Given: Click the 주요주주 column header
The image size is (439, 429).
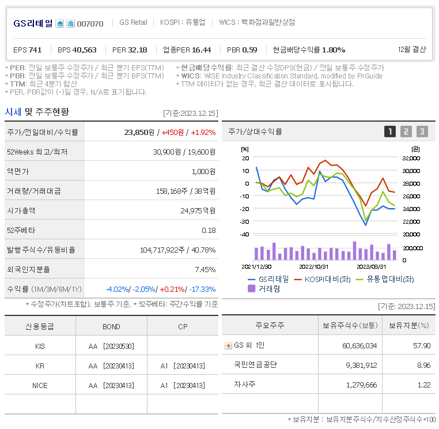Looking at the screenshot, I should (x=270, y=325).
